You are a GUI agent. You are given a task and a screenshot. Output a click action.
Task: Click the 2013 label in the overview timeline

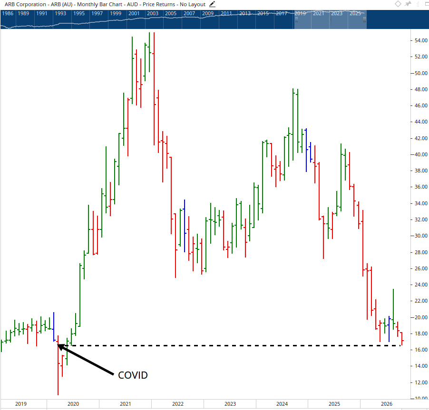pos(245,13)
